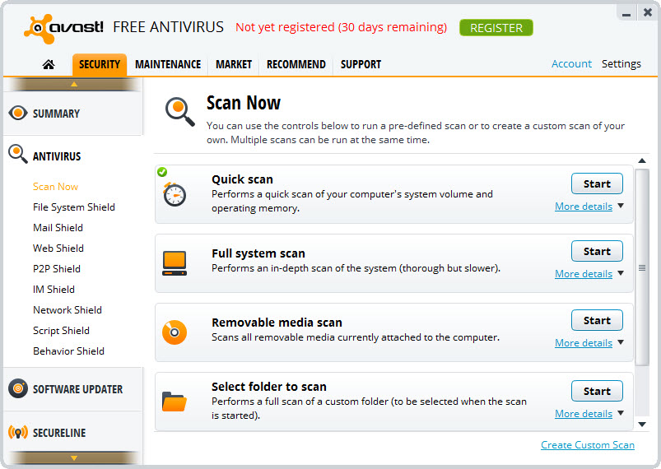This screenshot has width=661, height=469.
Task: Select Scan Now in sidebar
Action: tap(56, 187)
